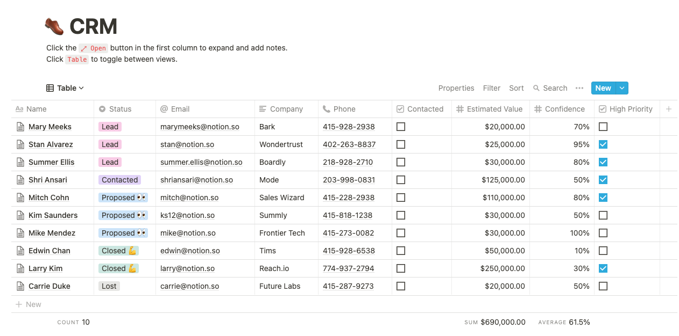Uncheck High Priority for Summer Ellis

[603, 162]
